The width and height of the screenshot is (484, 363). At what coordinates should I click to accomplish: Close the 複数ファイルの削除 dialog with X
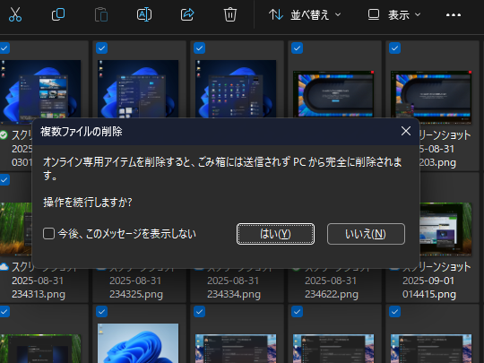(x=406, y=131)
